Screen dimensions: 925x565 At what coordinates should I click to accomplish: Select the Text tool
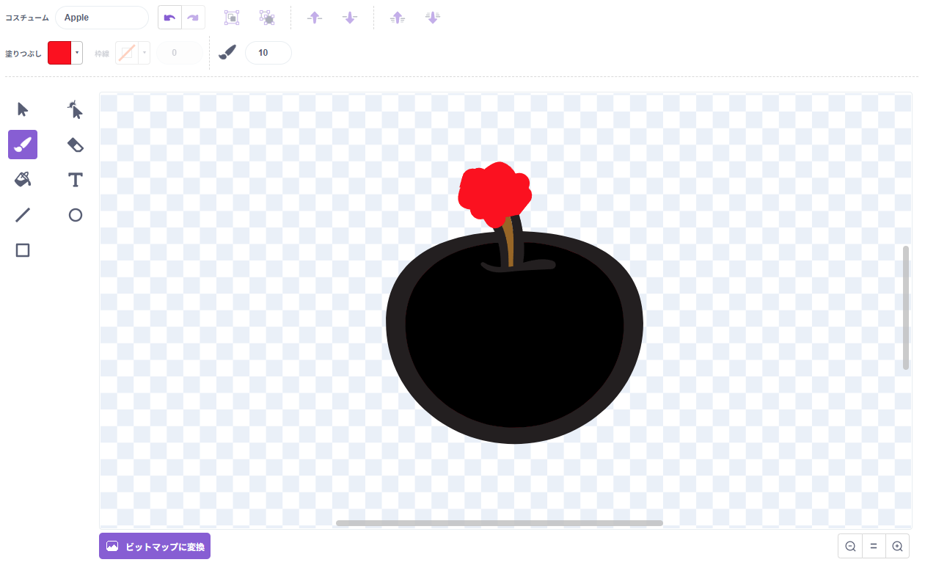click(x=75, y=180)
